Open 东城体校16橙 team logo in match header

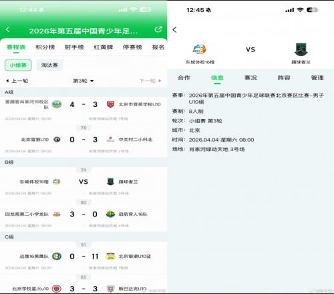[199, 49]
